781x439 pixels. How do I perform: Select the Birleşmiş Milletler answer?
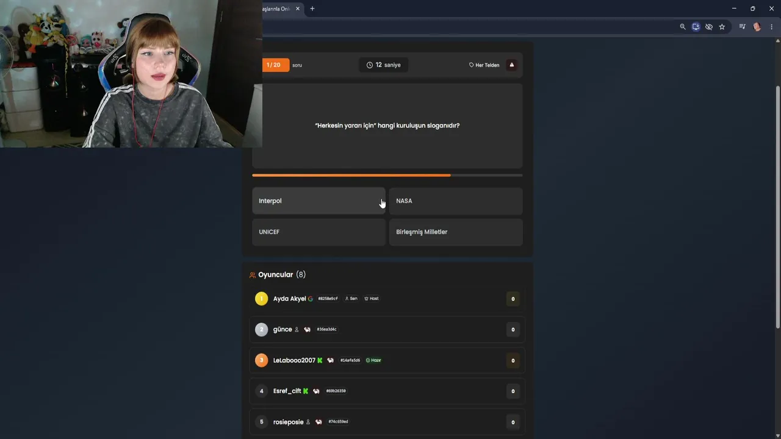pyautogui.click(x=456, y=232)
